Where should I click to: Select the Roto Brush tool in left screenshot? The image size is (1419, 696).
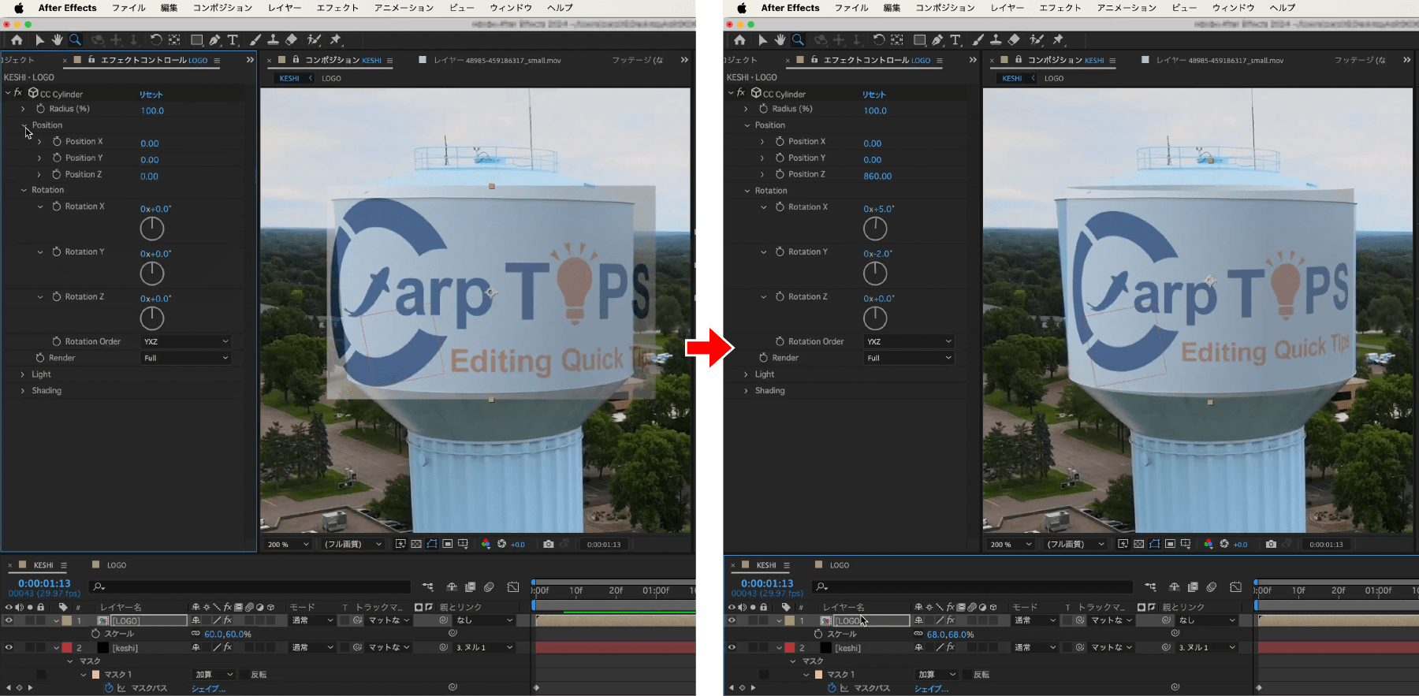(314, 39)
